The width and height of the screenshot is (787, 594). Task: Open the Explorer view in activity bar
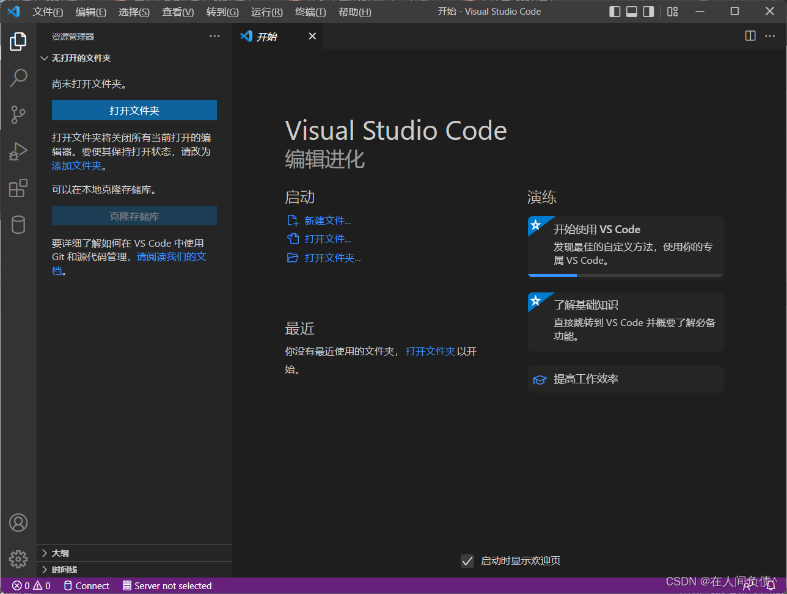(x=18, y=42)
